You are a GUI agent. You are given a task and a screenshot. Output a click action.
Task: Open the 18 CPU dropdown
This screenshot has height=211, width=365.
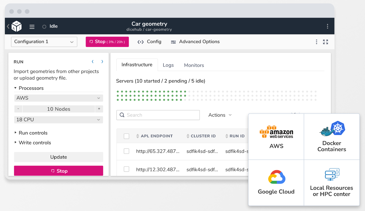coord(59,119)
